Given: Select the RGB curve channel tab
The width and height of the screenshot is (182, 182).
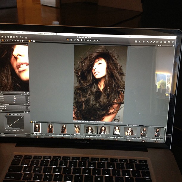Looking at the screenshot, I should point(8,114).
